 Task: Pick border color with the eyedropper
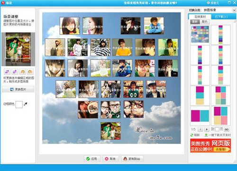26,104
